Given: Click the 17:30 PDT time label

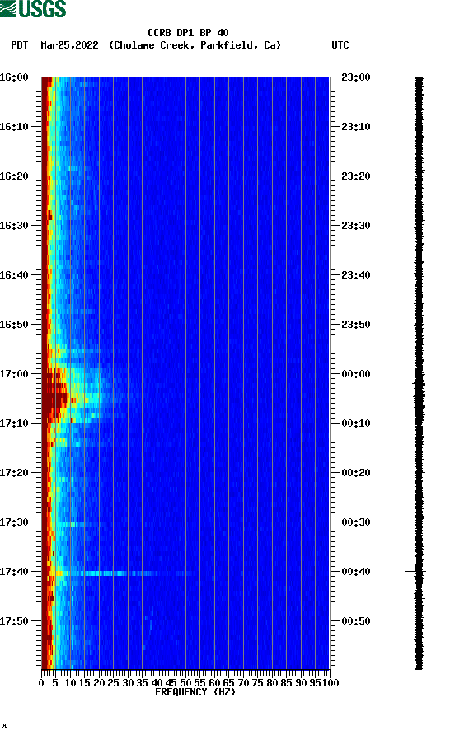Looking at the screenshot, I should pyautogui.click(x=14, y=522).
